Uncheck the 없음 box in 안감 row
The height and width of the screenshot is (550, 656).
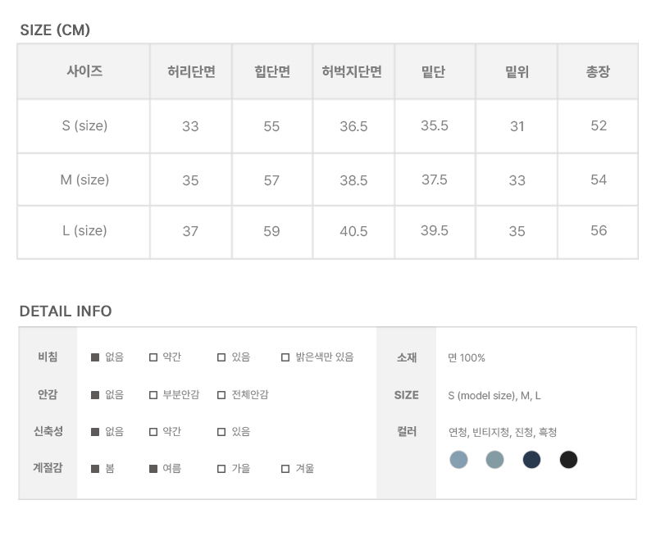coord(95,395)
